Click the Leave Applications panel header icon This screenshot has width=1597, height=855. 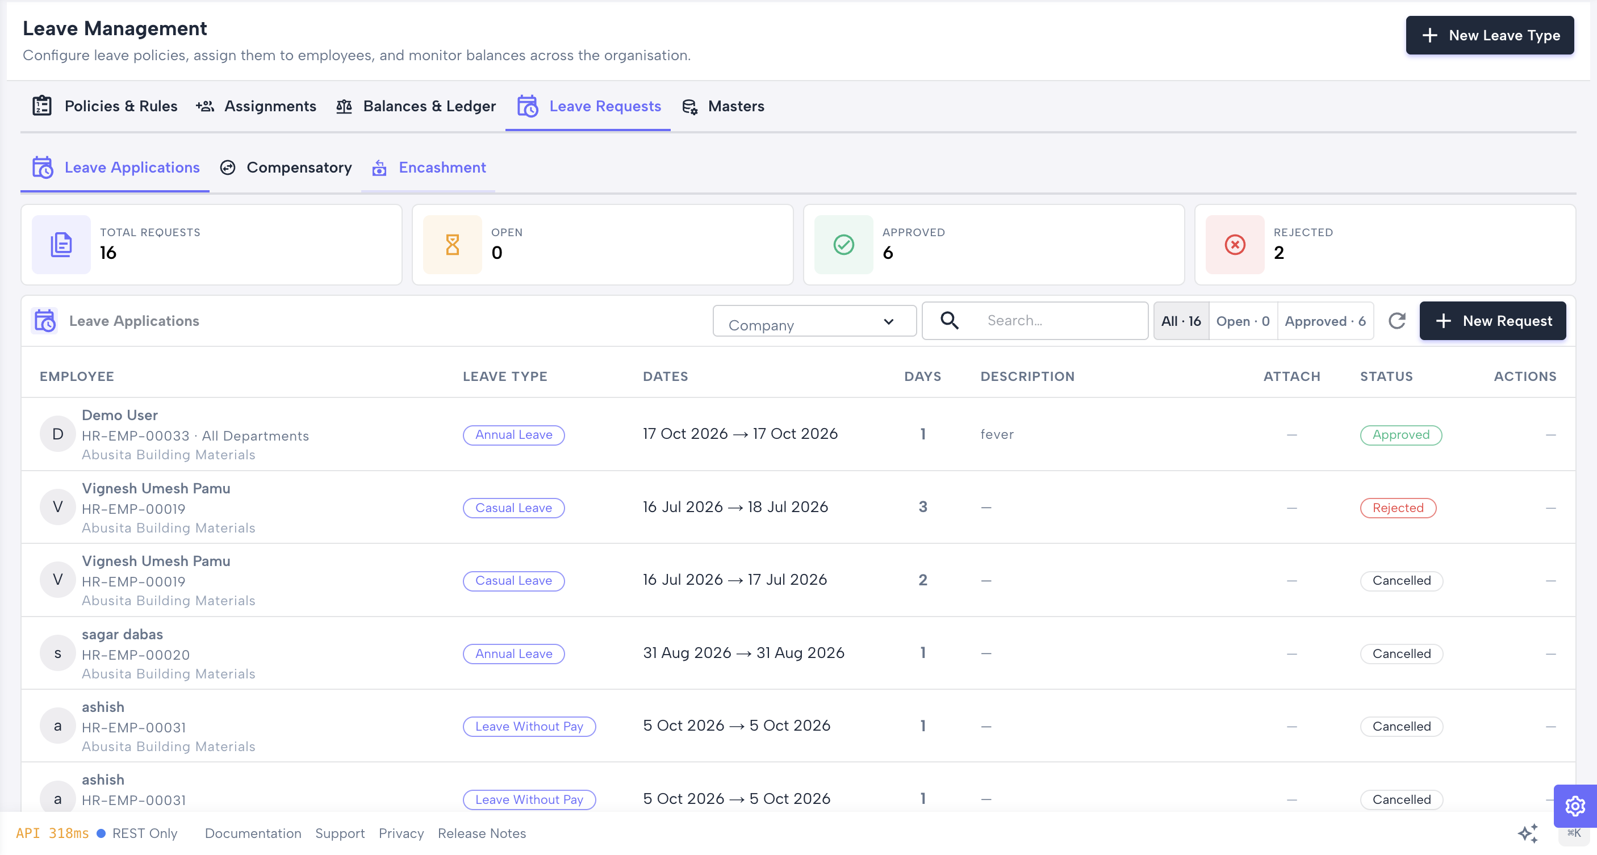coord(45,321)
